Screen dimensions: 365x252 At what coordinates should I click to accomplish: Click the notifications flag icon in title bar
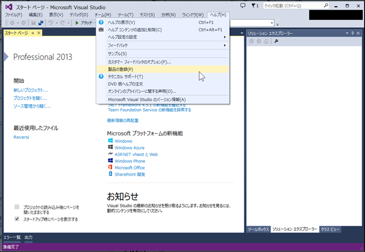coord(254,6)
